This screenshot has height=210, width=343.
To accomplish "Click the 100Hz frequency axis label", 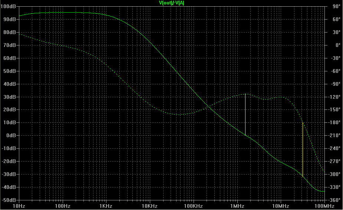I will (x=63, y=206).
